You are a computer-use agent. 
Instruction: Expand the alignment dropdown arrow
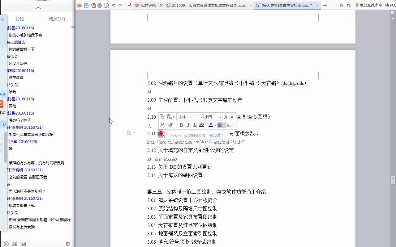pos(225,125)
